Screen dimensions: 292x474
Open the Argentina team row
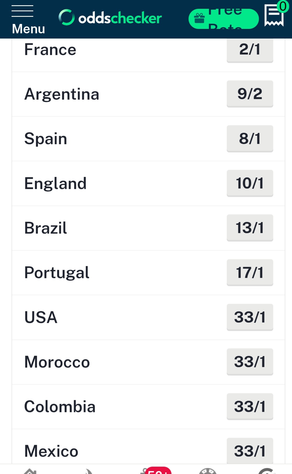click(x=148, y=94)
